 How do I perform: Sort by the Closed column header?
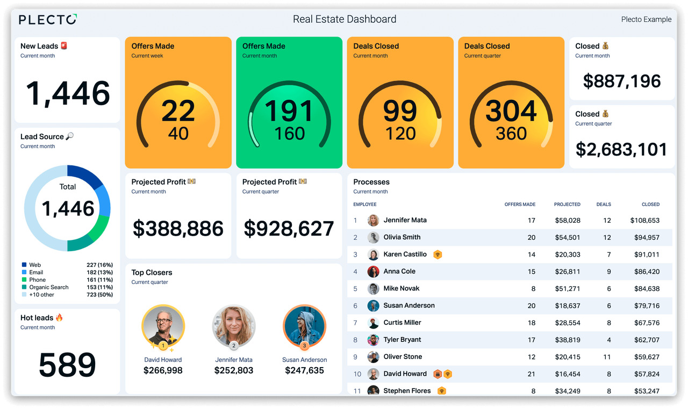650,204
